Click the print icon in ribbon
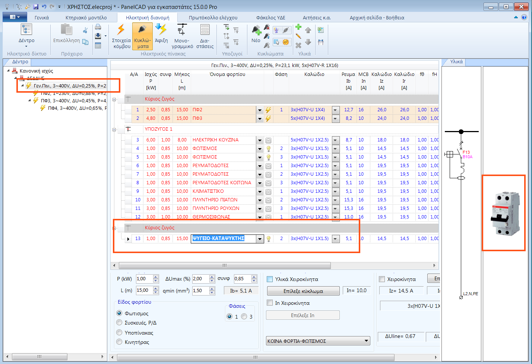Screen dimensions: 532x364 98,27
